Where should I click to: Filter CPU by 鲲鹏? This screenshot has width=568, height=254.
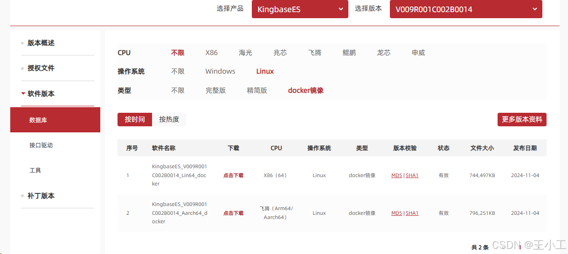349,53
